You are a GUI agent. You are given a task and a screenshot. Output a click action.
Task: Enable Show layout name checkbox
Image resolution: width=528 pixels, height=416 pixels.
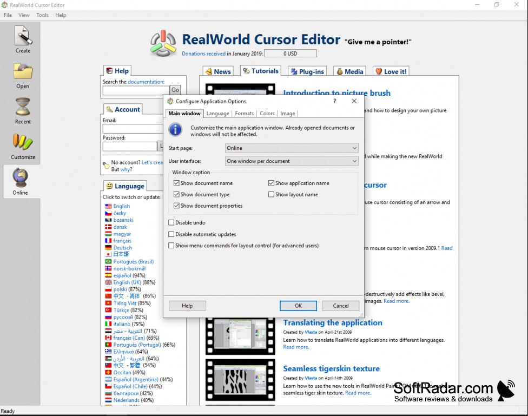coord(271,194)
